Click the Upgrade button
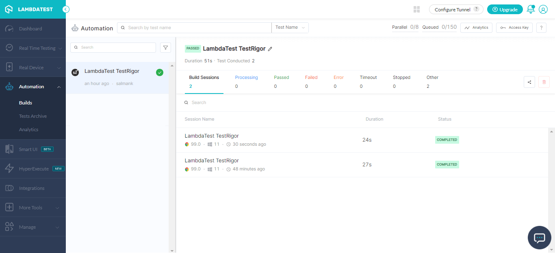The width and height of the screenshot is (555, 253). tap(505, 9)
